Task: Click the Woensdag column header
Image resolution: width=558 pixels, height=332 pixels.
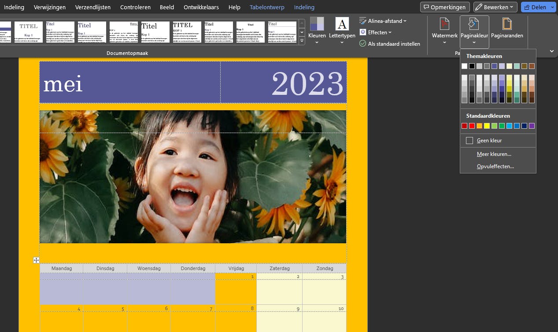Action: pyautogui.click(x=149, y=268)
